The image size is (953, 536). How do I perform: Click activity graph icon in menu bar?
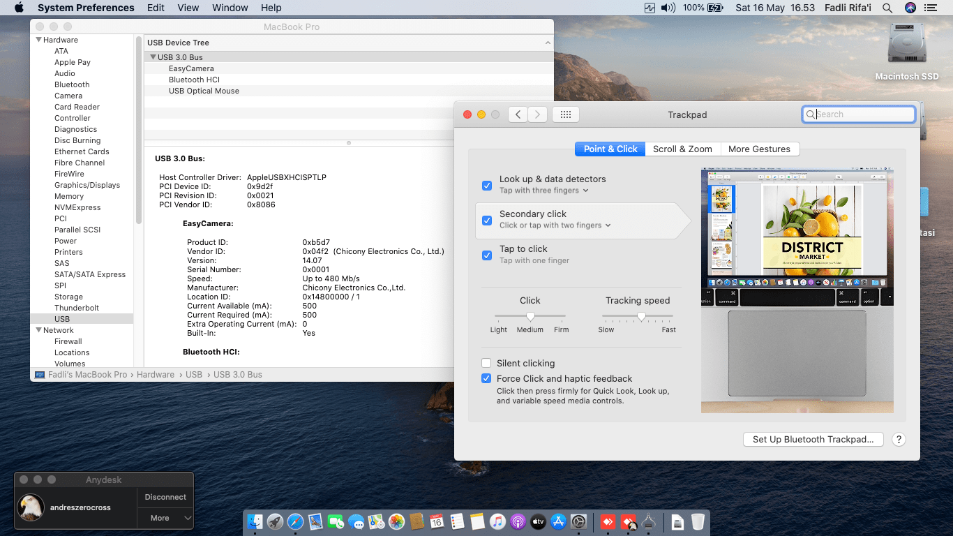[x=650, y=8]
